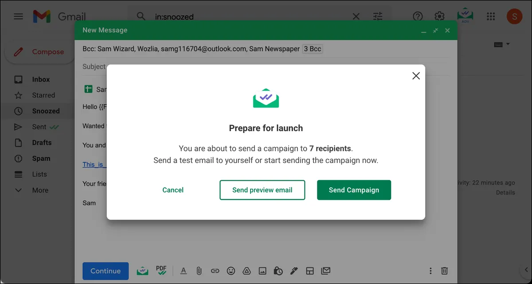Image resolution: width=532 pixels, height=284 pixels.
Task: Click the This_is_ link in message body
Action: (x=94, y=164)
